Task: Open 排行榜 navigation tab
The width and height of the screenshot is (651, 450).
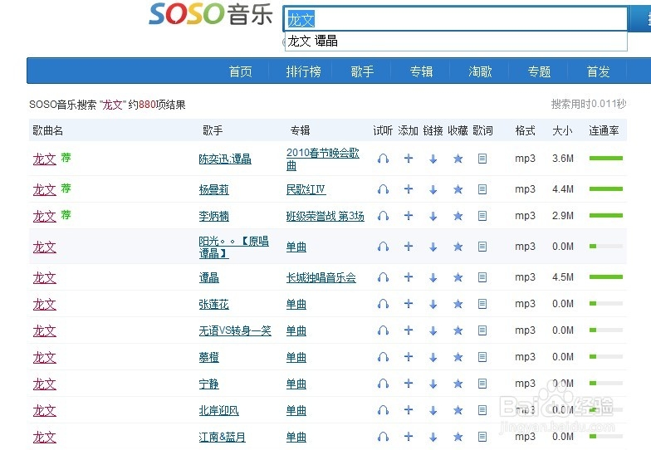Action: 304,71
